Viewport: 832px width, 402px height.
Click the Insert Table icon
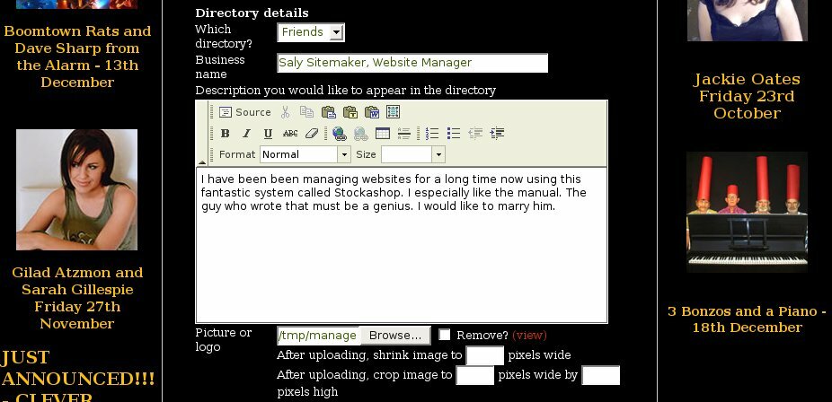(x=383, y=134)
